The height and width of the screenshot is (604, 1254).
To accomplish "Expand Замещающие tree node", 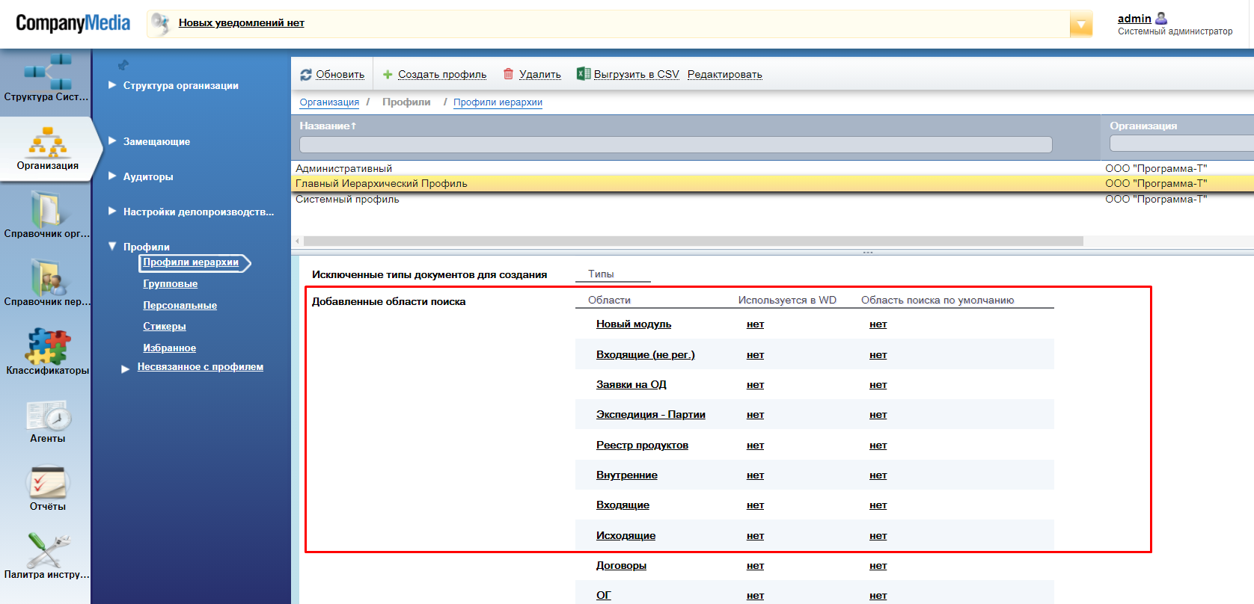I will (x=112, y=141).
